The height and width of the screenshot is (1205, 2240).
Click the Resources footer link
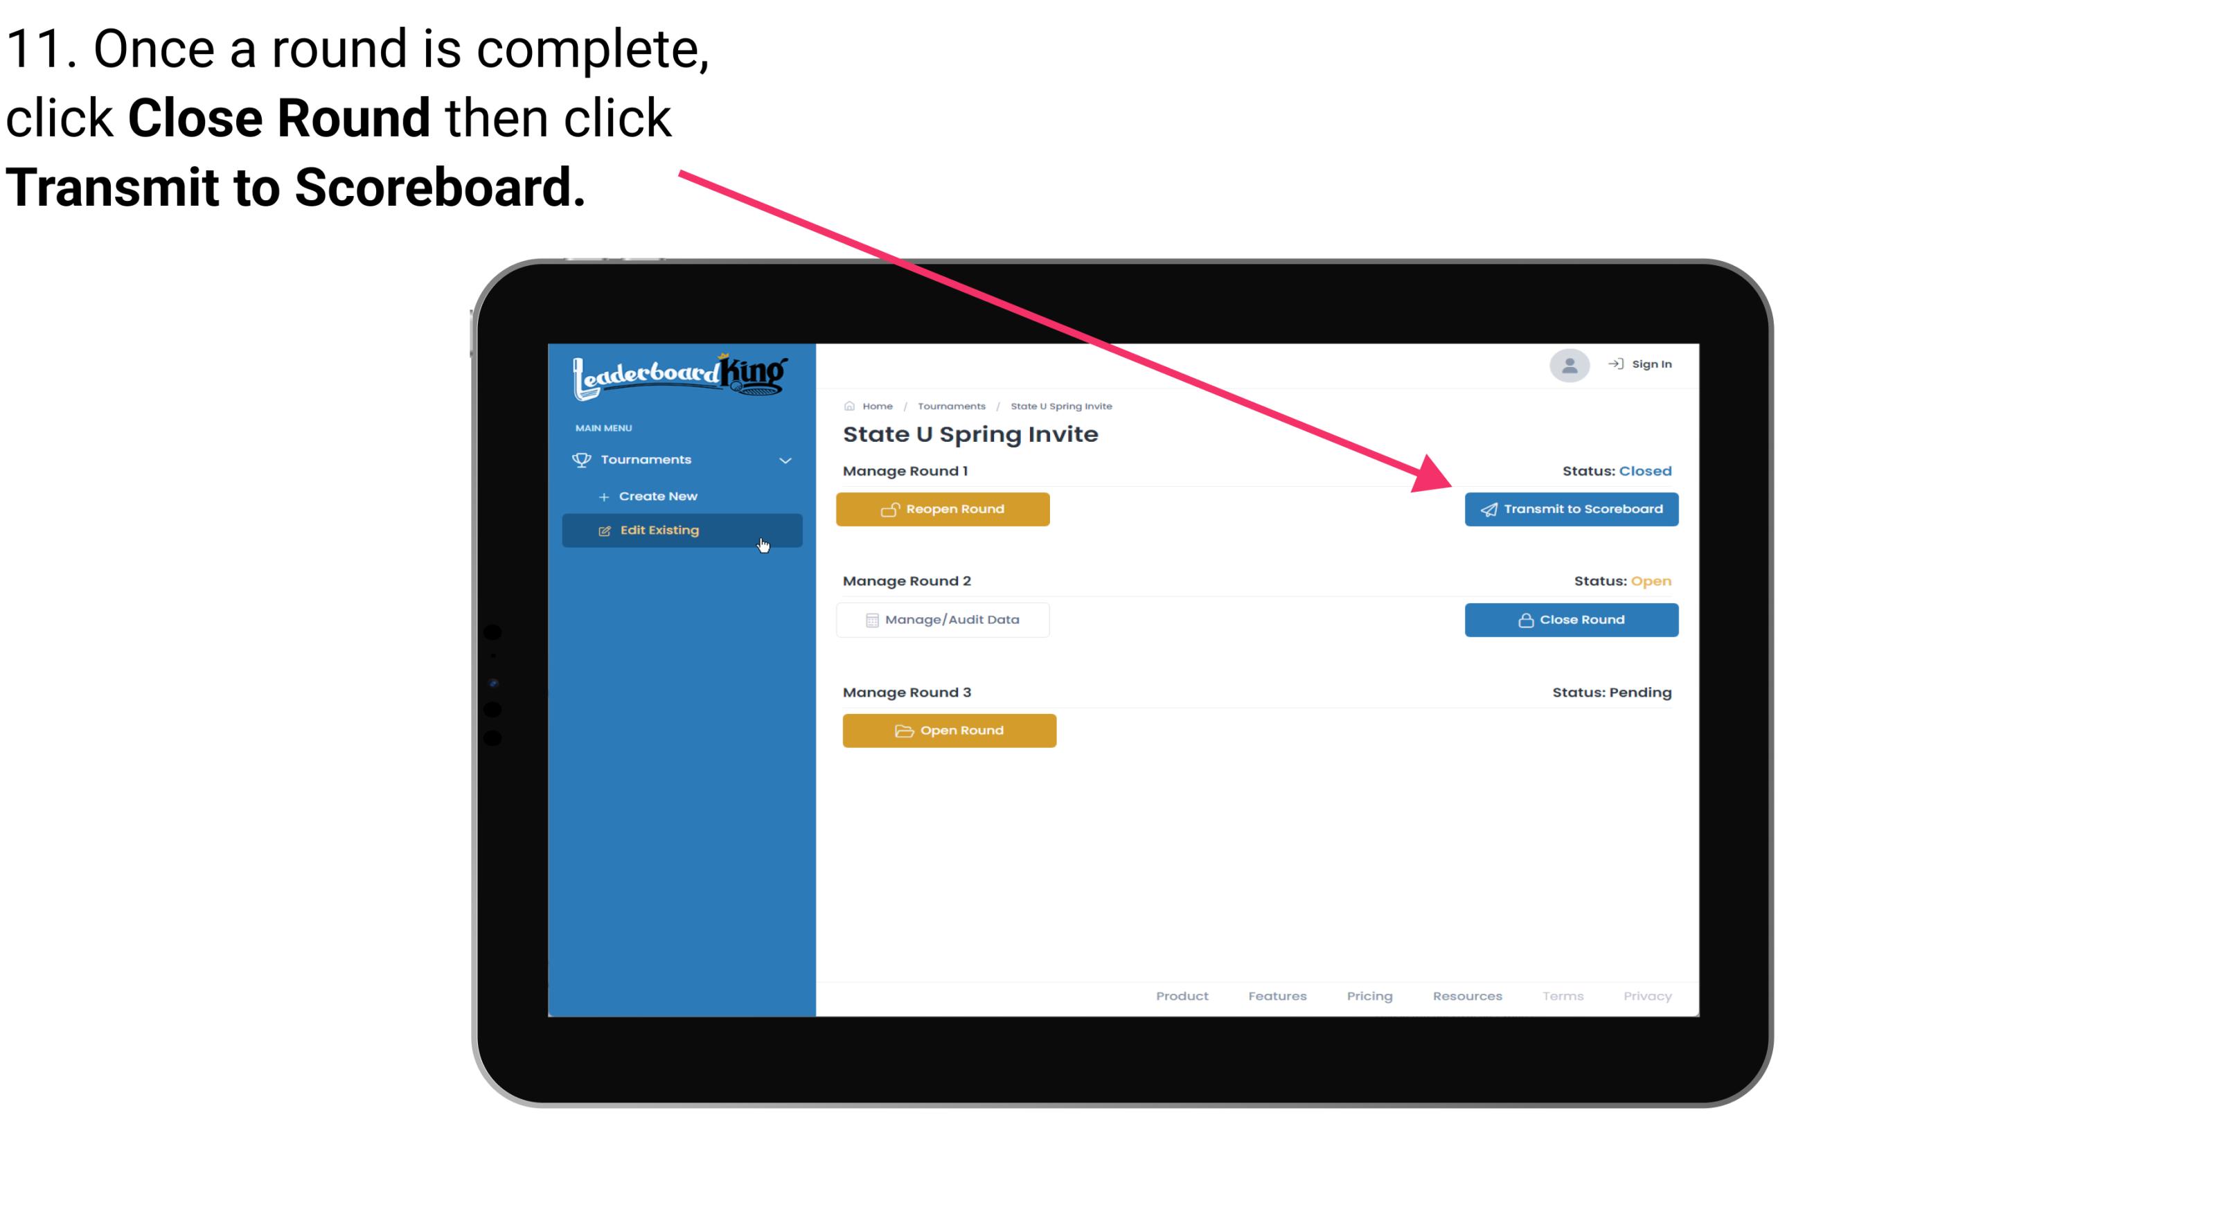point(1466,996)
